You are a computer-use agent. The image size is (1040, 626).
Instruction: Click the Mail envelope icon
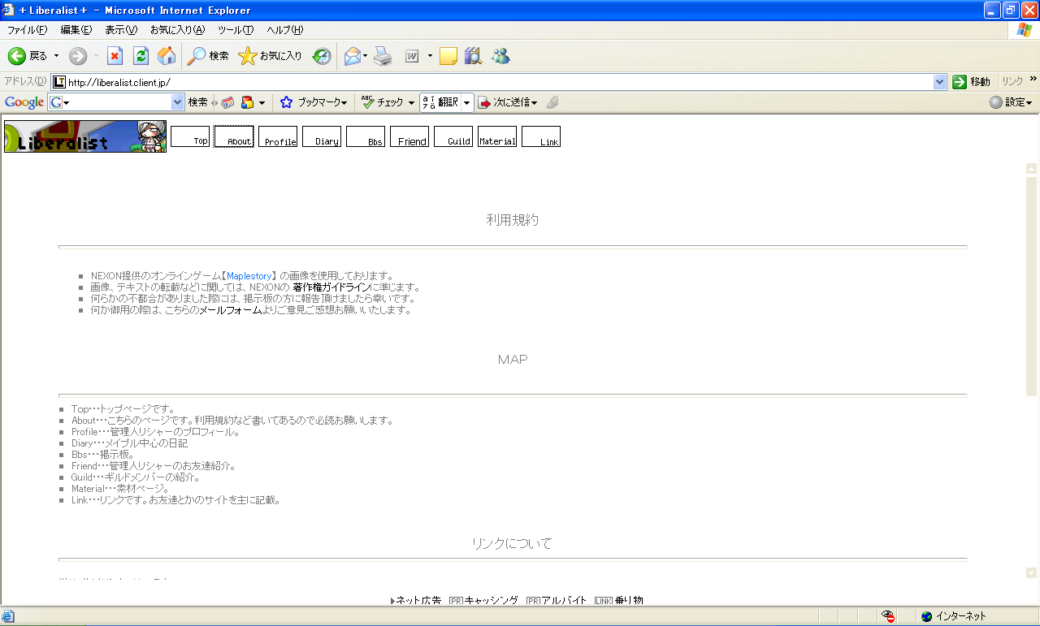(352, 56)
